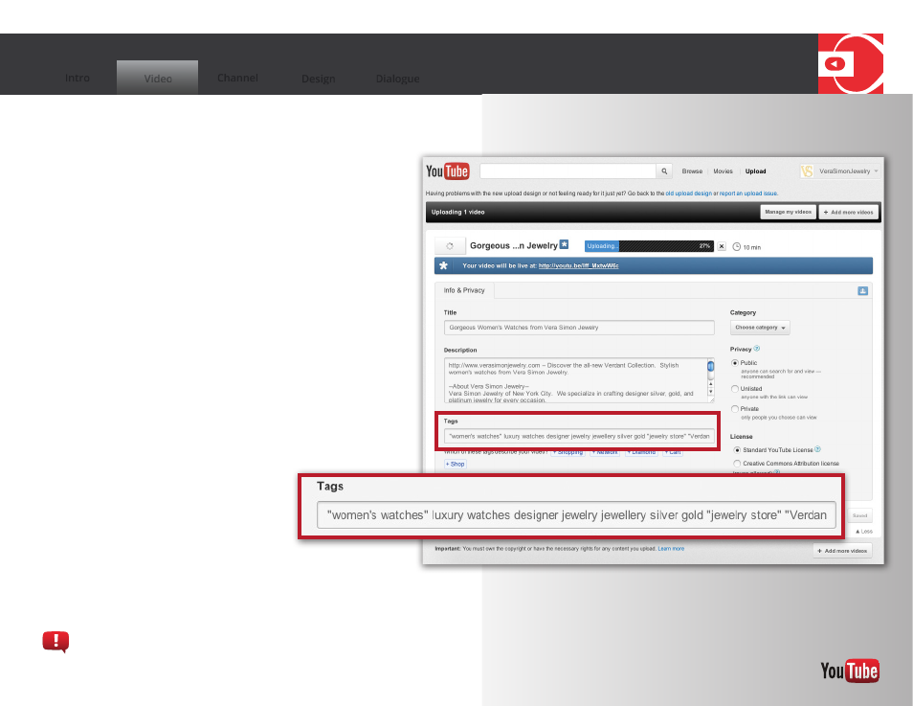Click the star icon beside Gorgeous ...n Jewelry
The height and width of the screenshot is (706, 913).
(x=564, y=245)
